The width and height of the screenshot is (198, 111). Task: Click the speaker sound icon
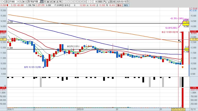(x=24, y=2)
